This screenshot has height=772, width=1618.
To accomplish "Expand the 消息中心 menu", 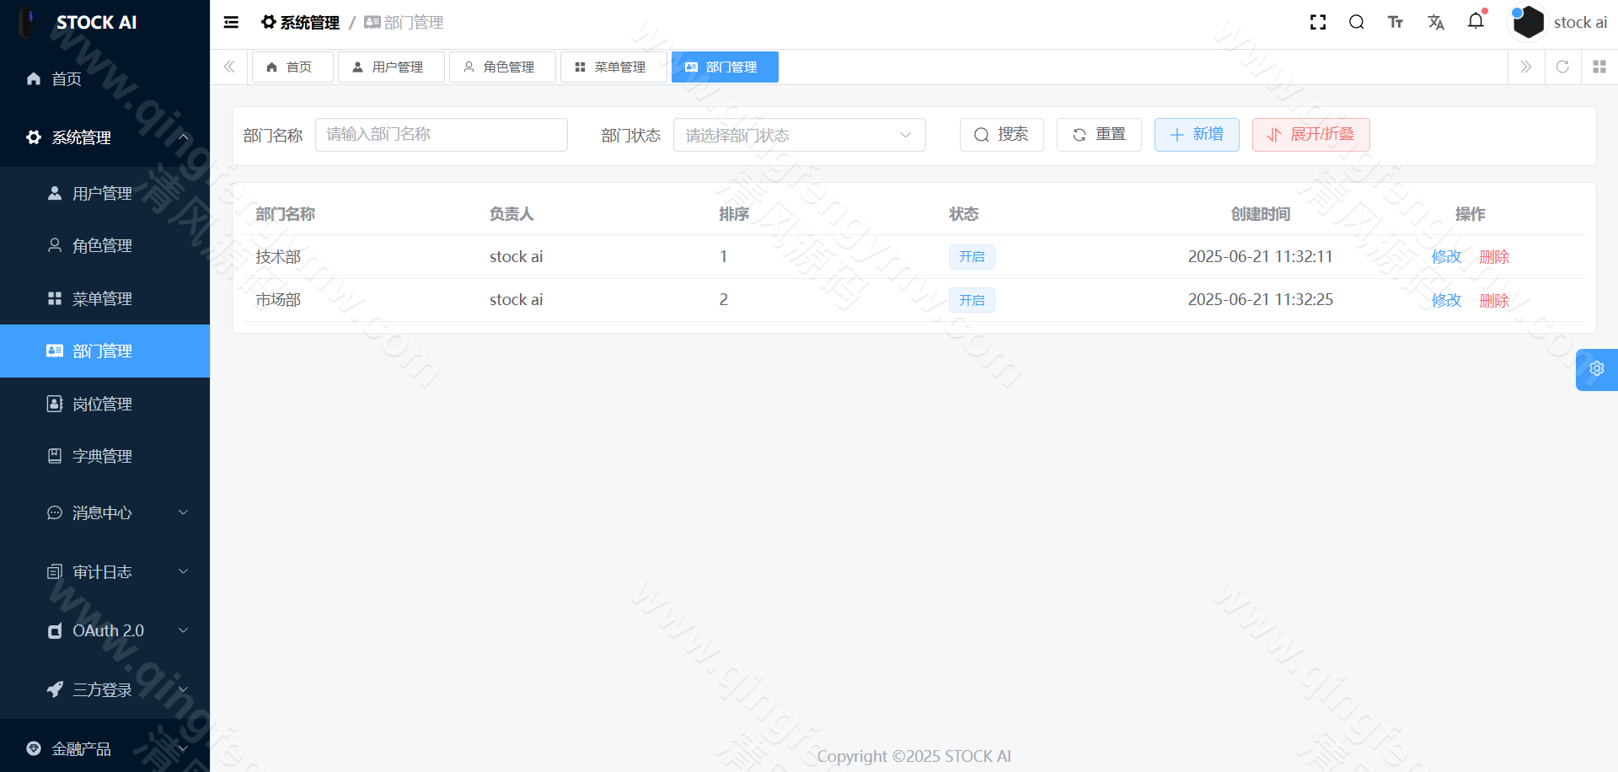I will [x=100, y=512].
